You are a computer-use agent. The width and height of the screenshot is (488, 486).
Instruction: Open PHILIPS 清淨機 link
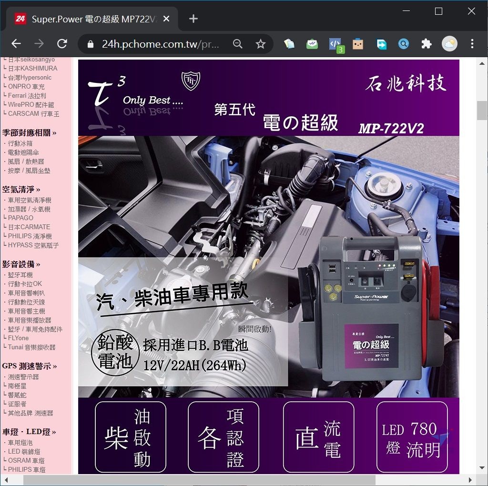(30, 236)
